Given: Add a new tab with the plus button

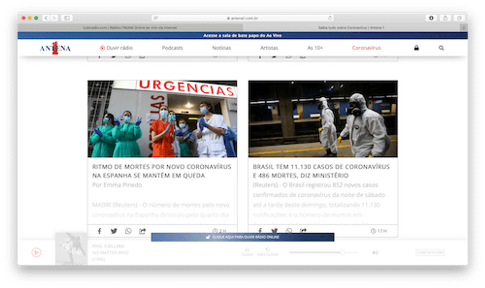Looking at the screenshot, I should pyautogui.click(x=464, y=27).
